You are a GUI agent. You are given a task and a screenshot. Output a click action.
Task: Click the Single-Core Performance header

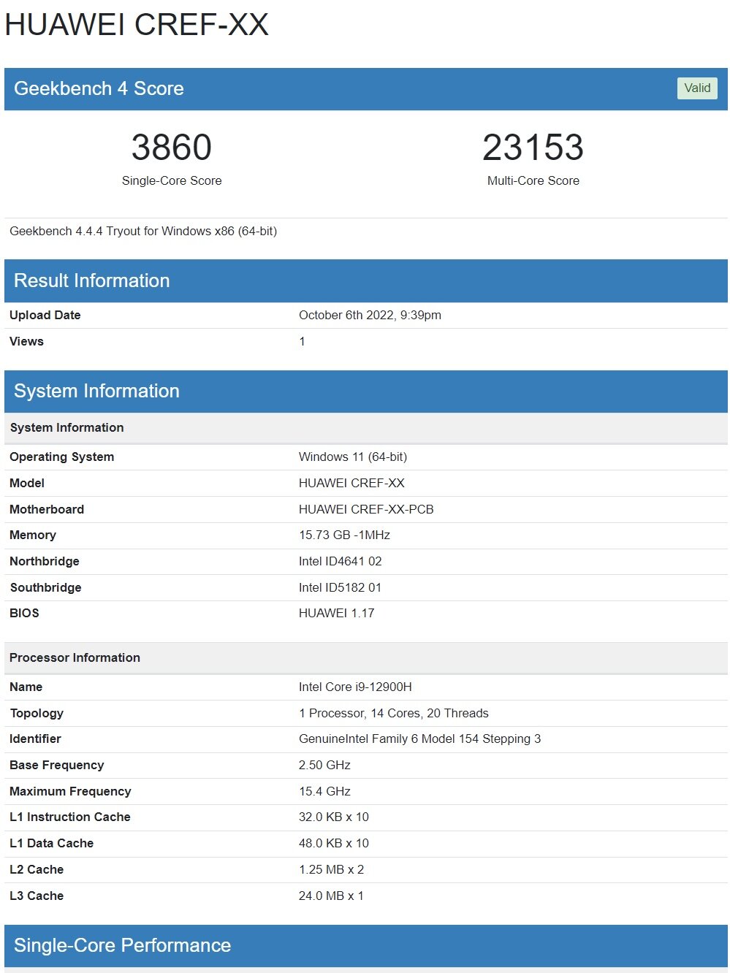coord(366,946)
